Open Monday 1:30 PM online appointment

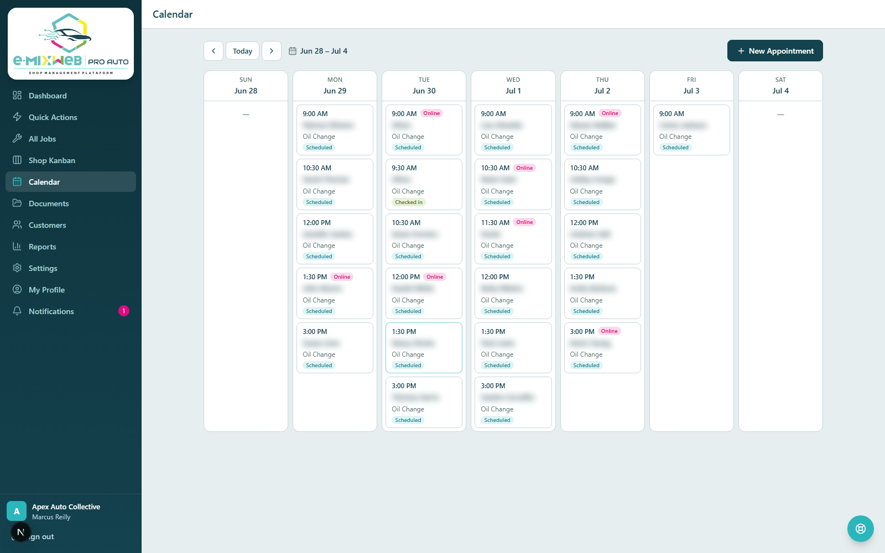click(x=335, y=293)
